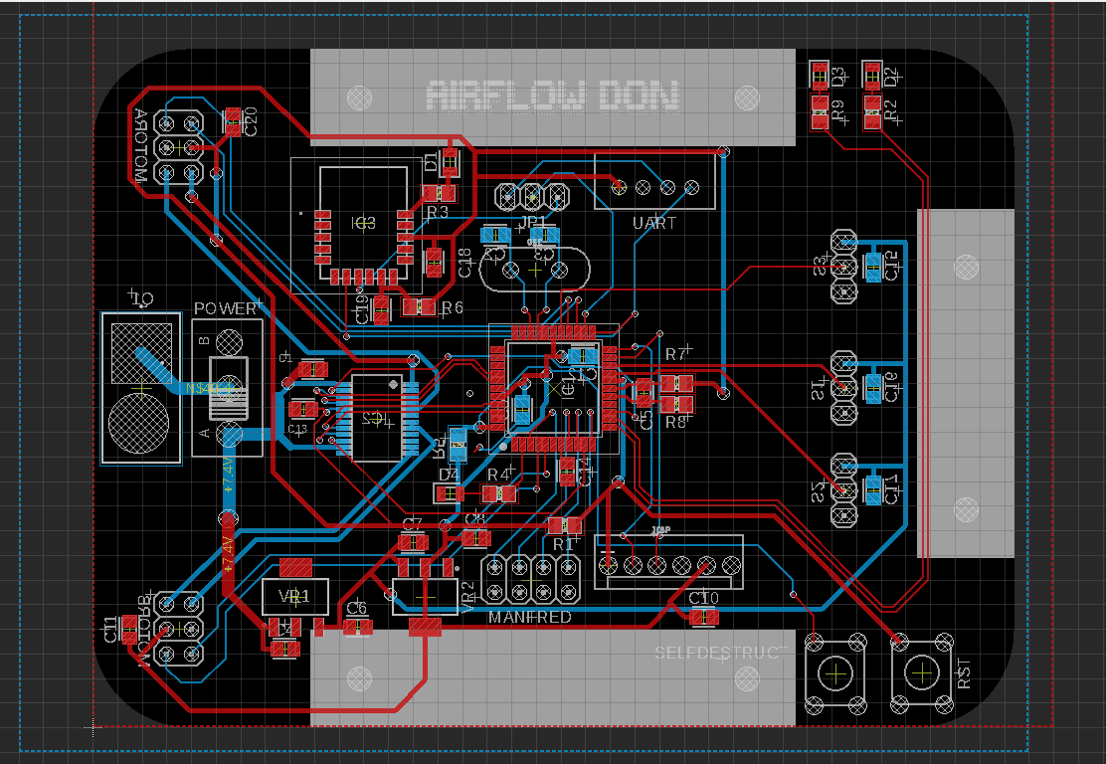Viewport: 1106px width, 764px height.
Task: Click the MANFRED silkscreen label
Action: click(x=530, y=617)
